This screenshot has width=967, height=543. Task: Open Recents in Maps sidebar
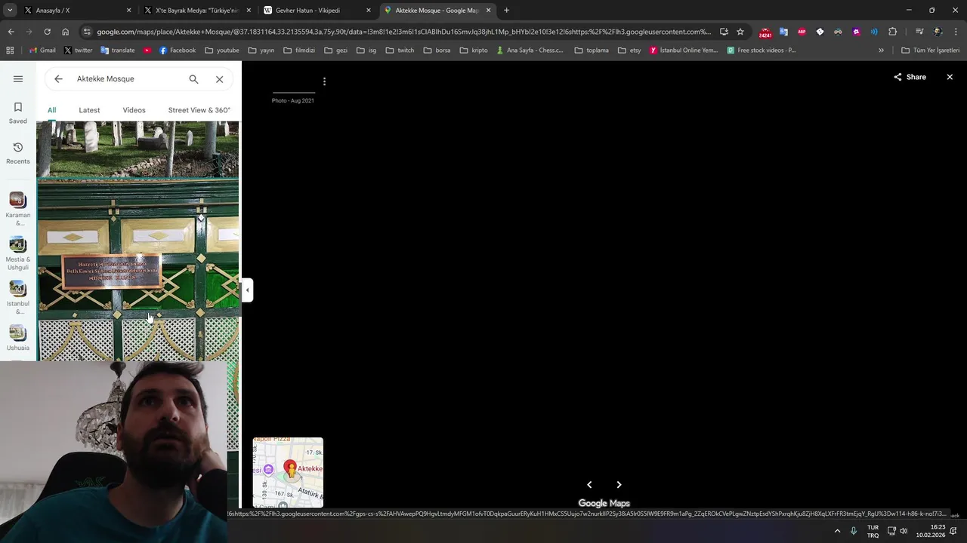tap(18, 153)
